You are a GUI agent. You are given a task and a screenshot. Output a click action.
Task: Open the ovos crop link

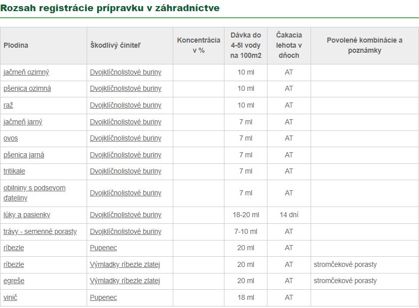[11, 139]
